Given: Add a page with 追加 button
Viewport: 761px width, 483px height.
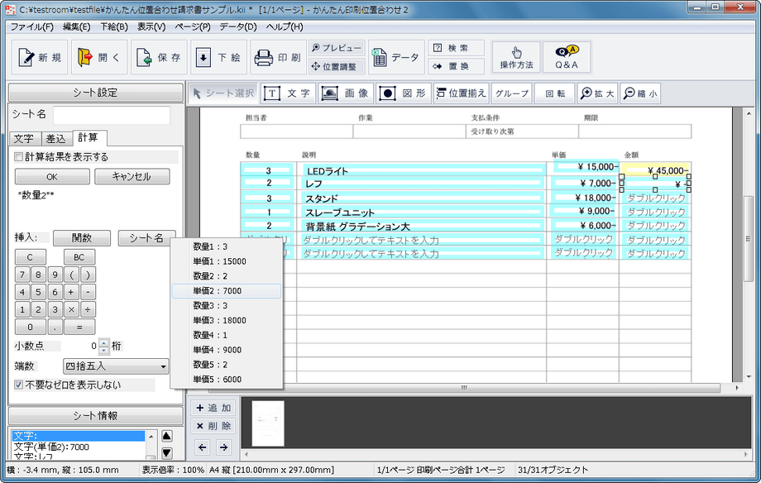Looking at the screenshot, I should pyautogui.click(x=213, y=408).
